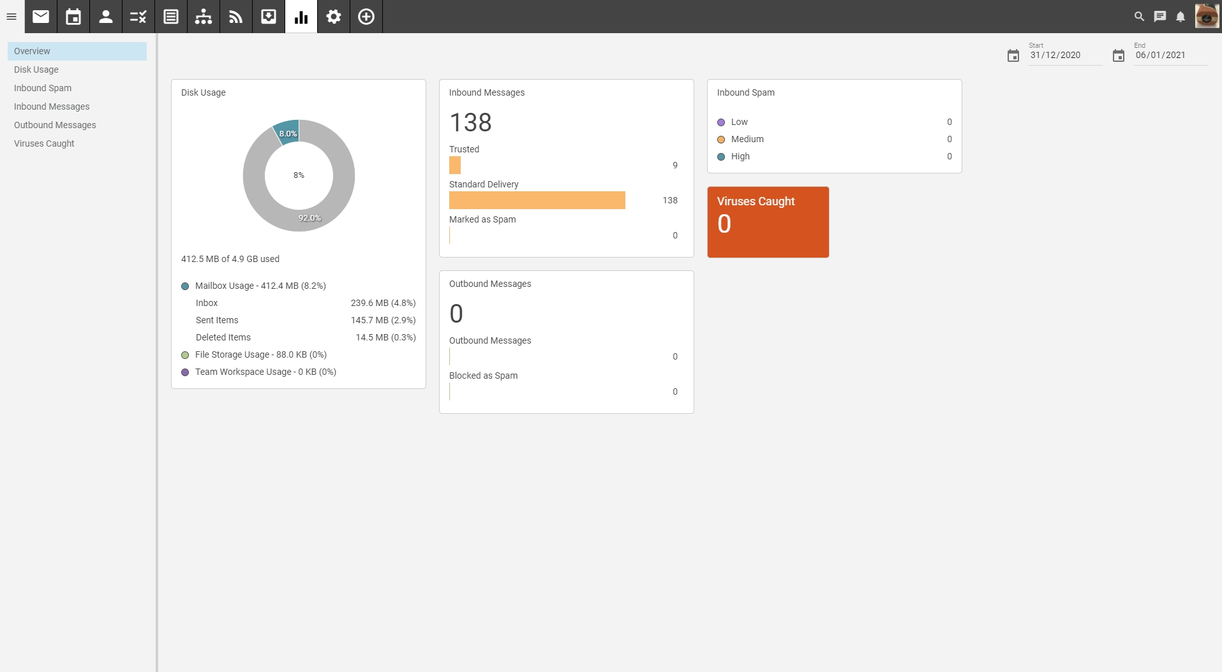Open the chat bubble icon

tap(1160, 17)
